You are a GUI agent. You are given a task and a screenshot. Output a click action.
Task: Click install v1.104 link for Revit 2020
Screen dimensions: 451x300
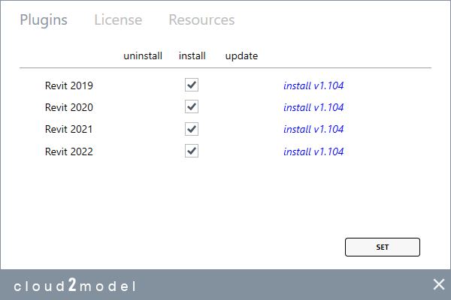tap(313, 107)
